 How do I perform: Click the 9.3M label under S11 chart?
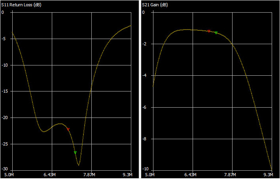point(128,174)
